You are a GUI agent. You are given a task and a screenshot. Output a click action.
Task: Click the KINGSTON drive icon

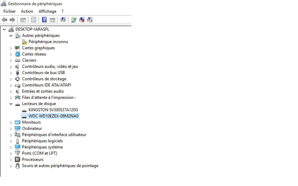pos(24,111)
